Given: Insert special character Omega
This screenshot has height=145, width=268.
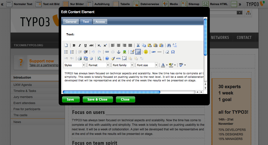Looking at the screenshot, I should tap(173, 52).
